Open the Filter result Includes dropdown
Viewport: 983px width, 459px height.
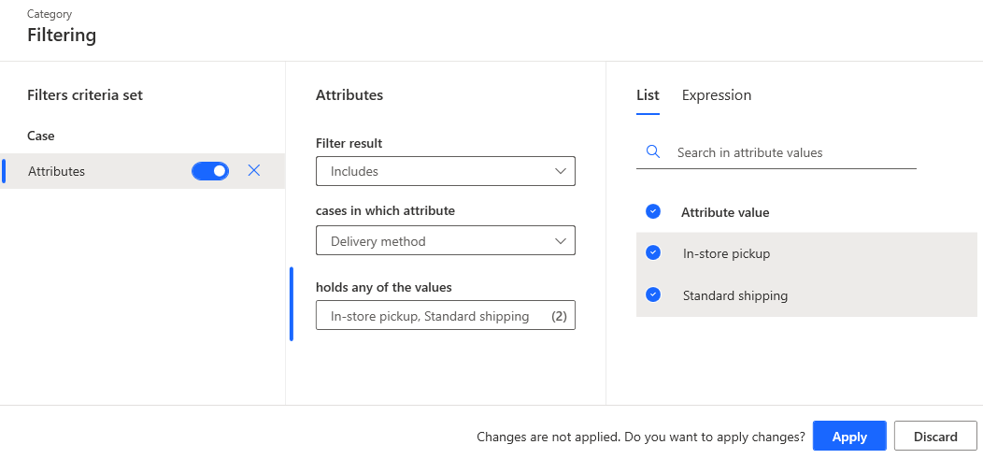445,172
